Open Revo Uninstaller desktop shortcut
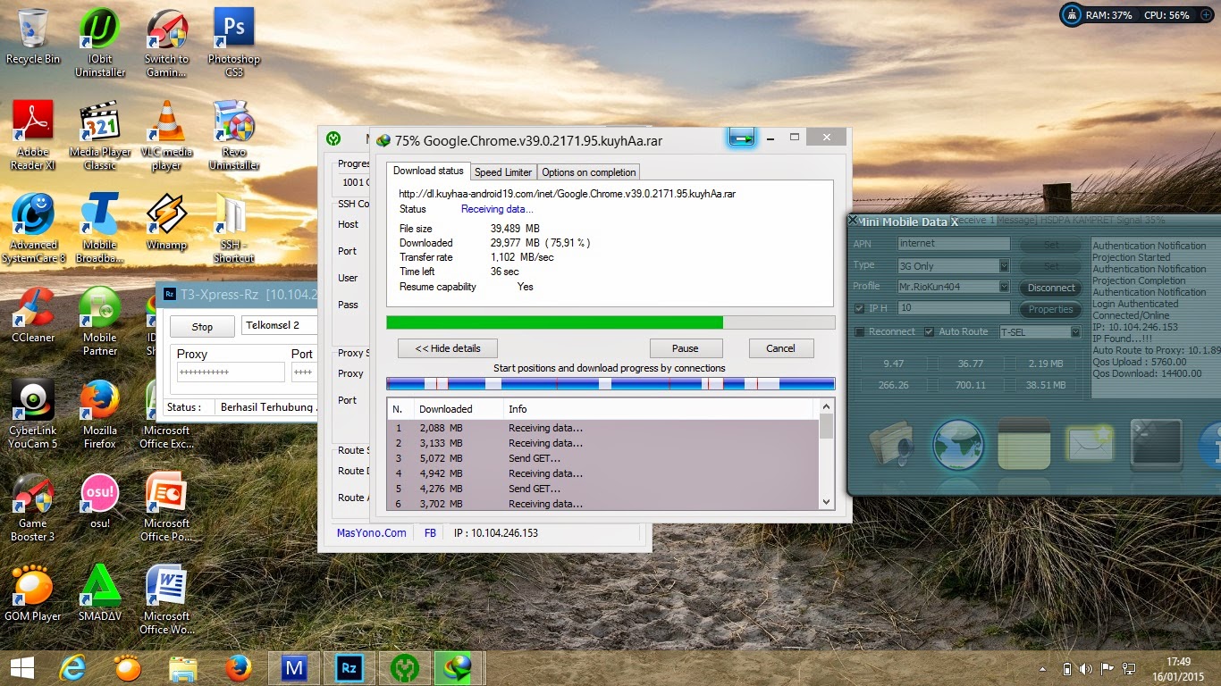The height and width of the screenshot is (686, 1221). pos(234,135)
